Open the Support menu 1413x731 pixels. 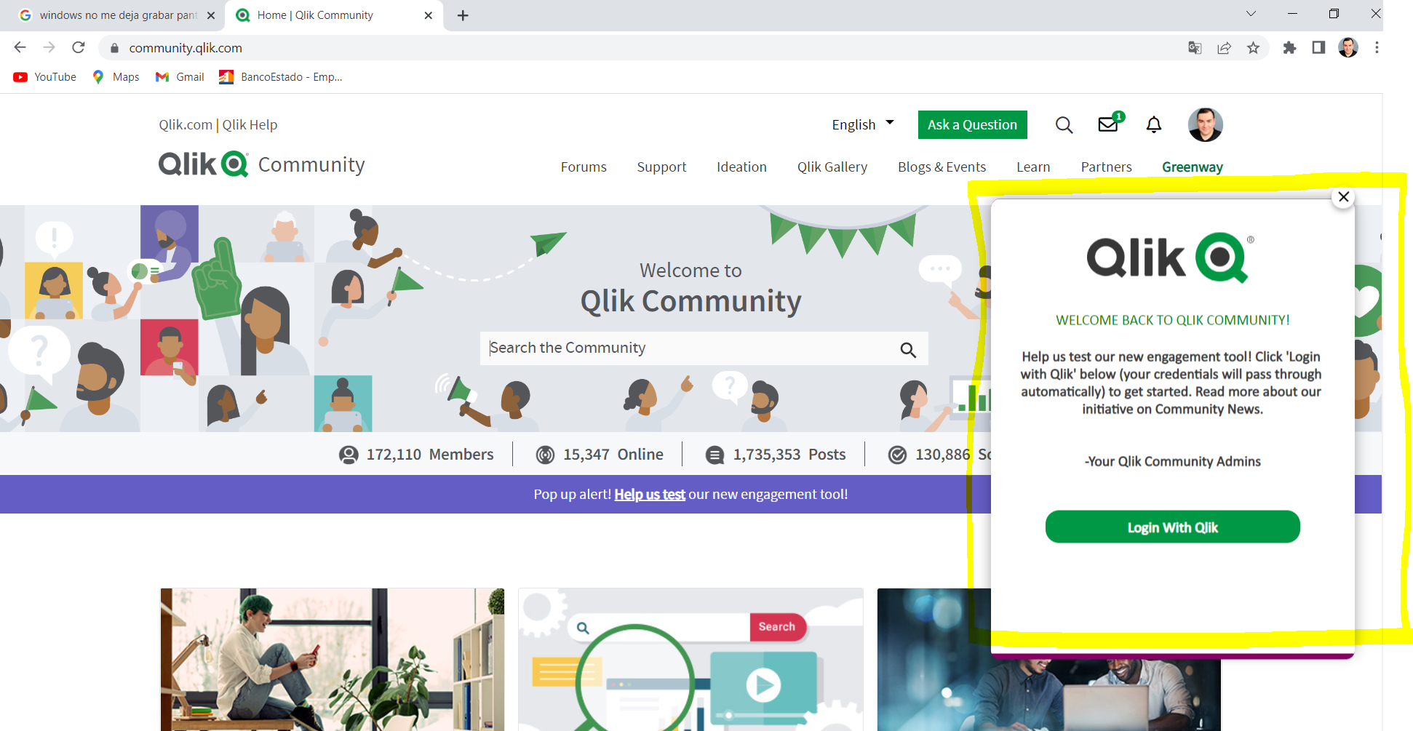661,167
